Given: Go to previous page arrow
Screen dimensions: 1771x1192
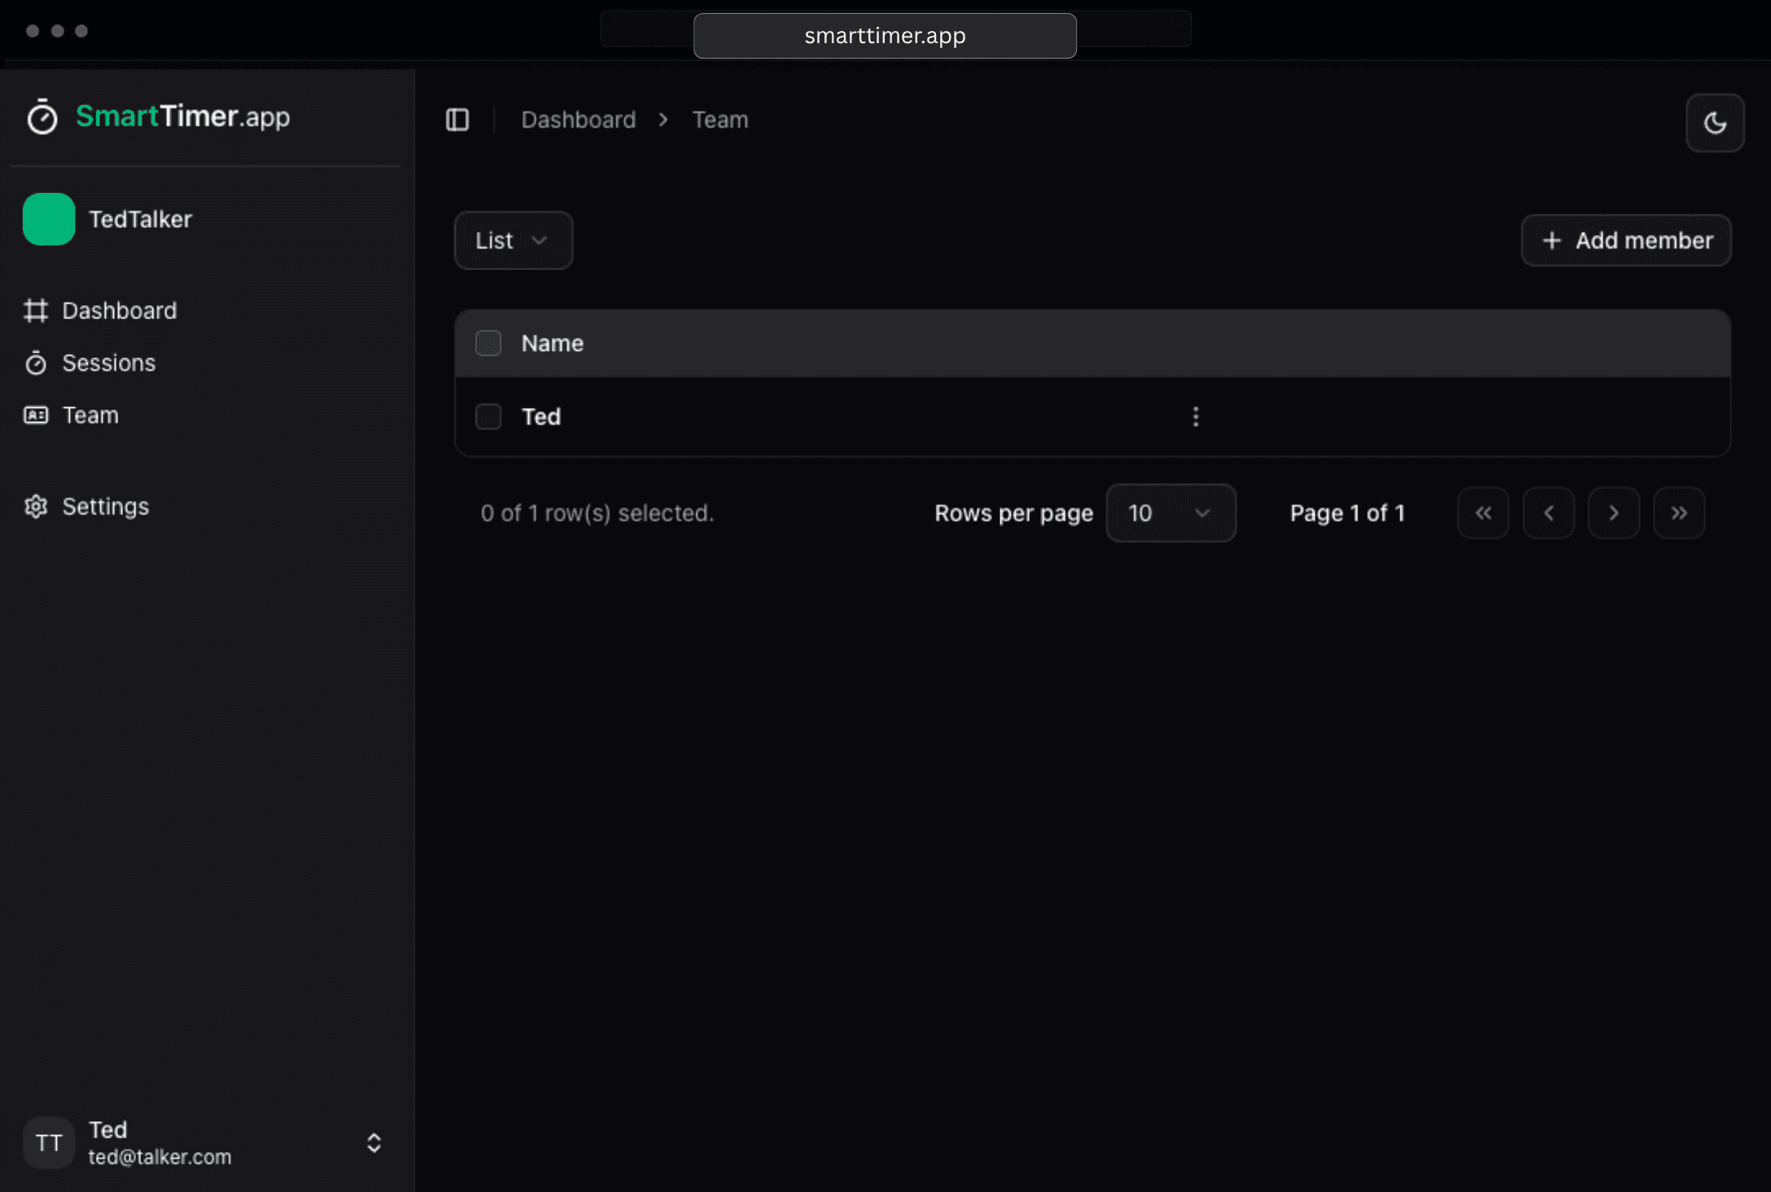Looking at the screenshot, I should [1548, 513].
